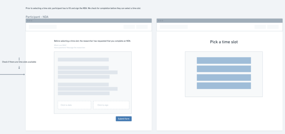The image size is (285, 134).
Task: Click second header nav placeholder in NDA window
Action: [x=142, y=27]
